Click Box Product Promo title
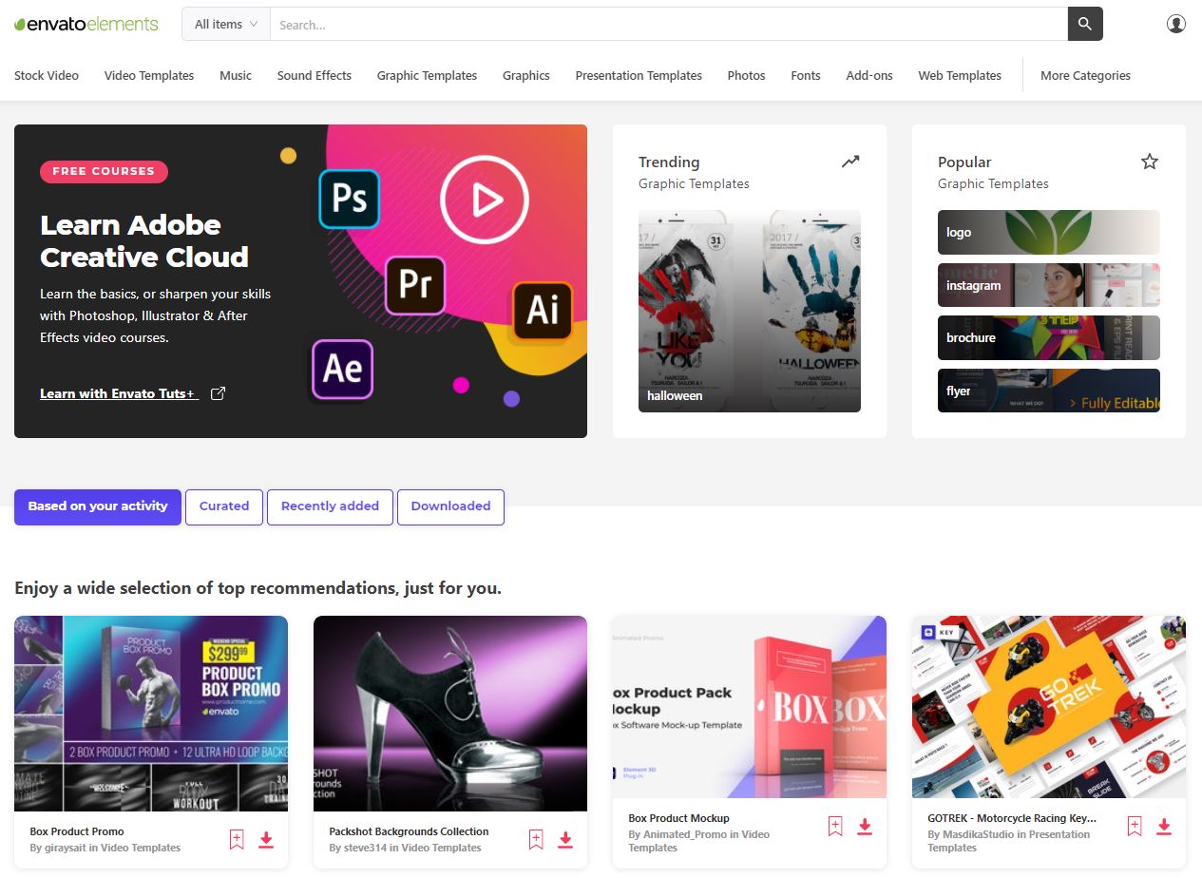Viewport: 1202px width, 878px height. tap(77, 831)
